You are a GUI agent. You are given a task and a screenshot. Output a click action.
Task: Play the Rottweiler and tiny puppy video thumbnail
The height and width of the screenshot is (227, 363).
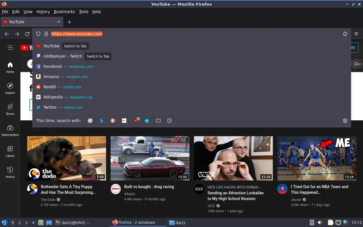click(x=67, y=158)
